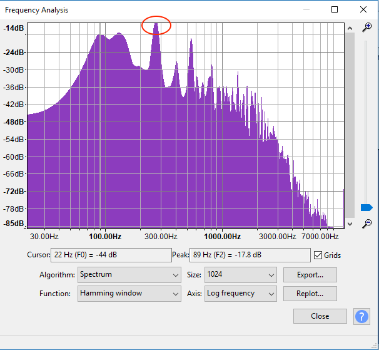Toggle the Grids checkbox

coord(318,255)
